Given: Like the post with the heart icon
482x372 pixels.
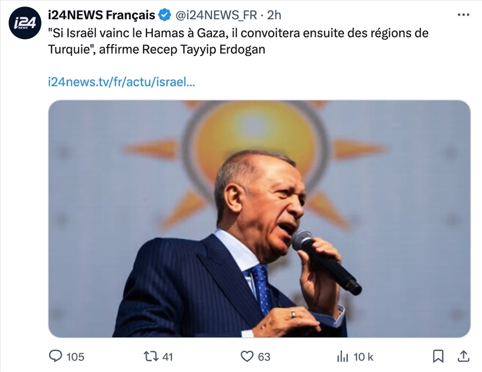Looking at the screenshot, I should pyautogui.click(x=246, y=356).
